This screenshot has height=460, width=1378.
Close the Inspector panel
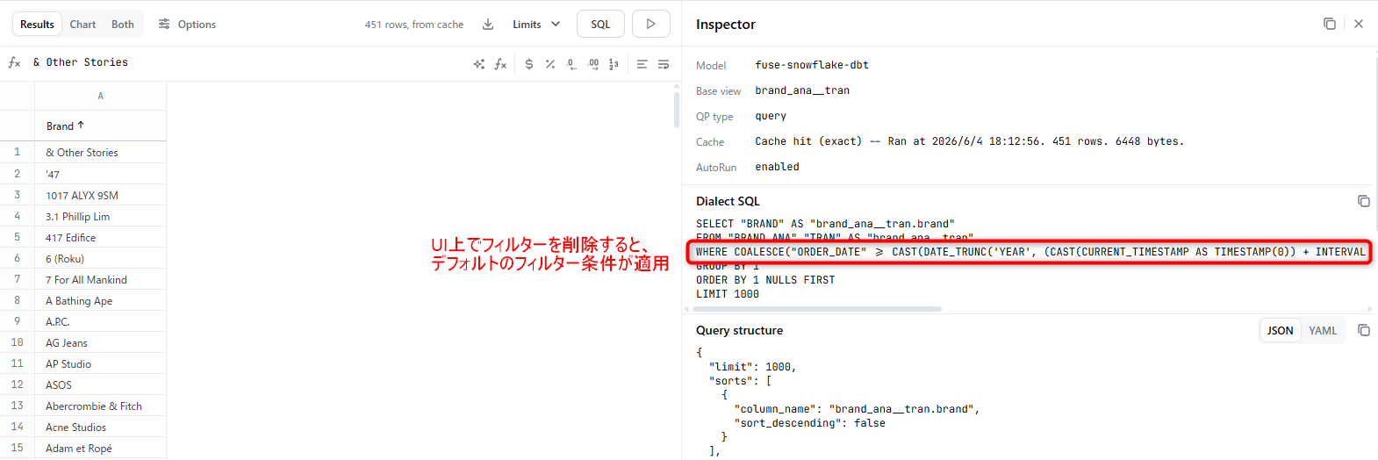pyautogui.click(x=1359, y=24)
